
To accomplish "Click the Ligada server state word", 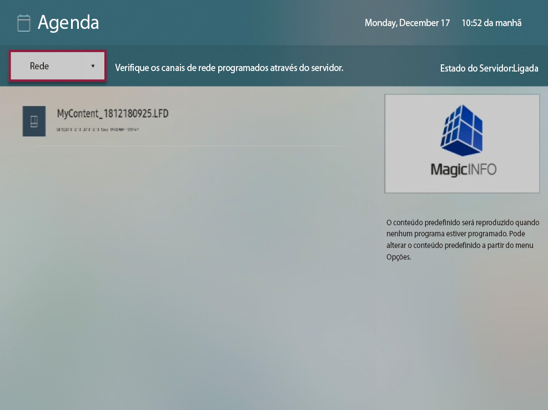I will pos(526,68).
